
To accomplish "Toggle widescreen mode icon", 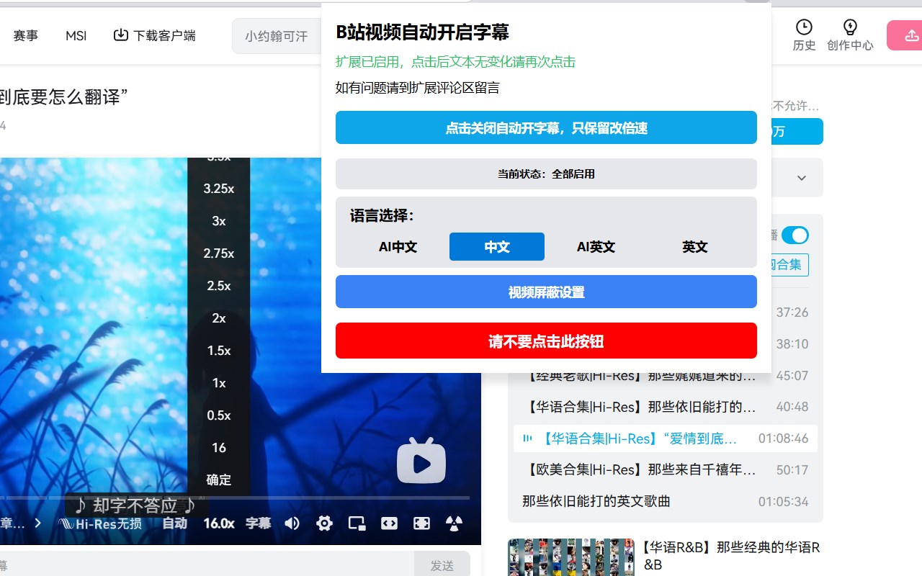I will pyautogui.click(x=389, y=523).
